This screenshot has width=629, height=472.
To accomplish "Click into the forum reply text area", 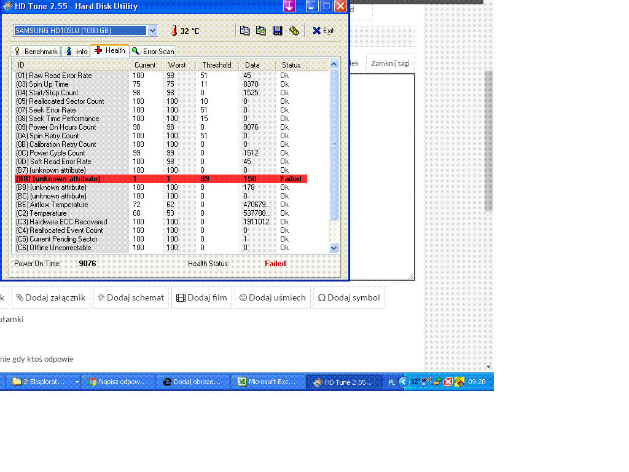I will pyautogui.click(x=382, y=176).
